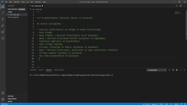
Task: Run the code with the play icon
Action: 177,6
